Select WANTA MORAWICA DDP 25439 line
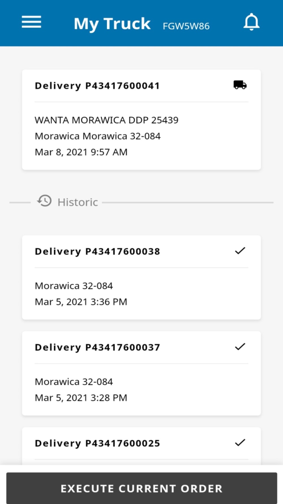283x504 pixels. [x=106, y=120]
